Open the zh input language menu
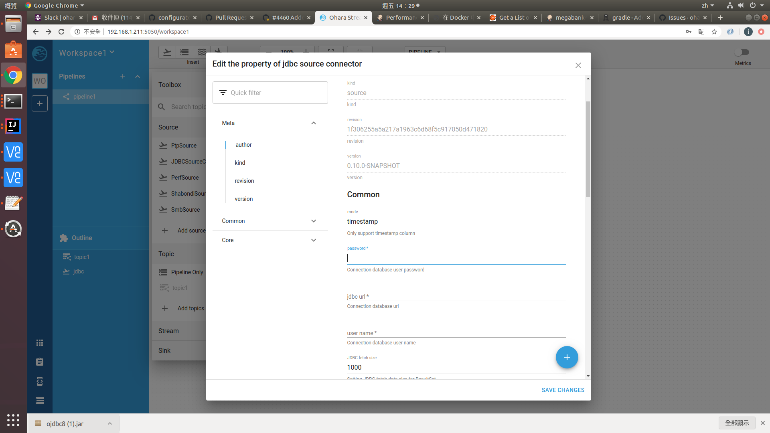 tap(707, 6)
